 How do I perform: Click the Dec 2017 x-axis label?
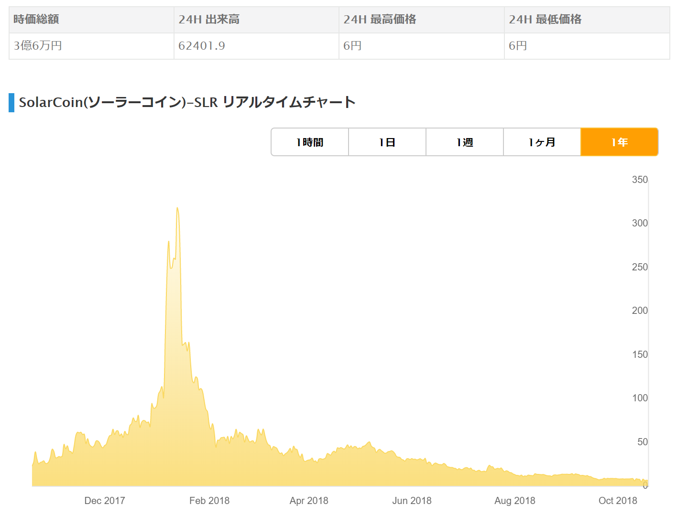(x=105, y=501)
